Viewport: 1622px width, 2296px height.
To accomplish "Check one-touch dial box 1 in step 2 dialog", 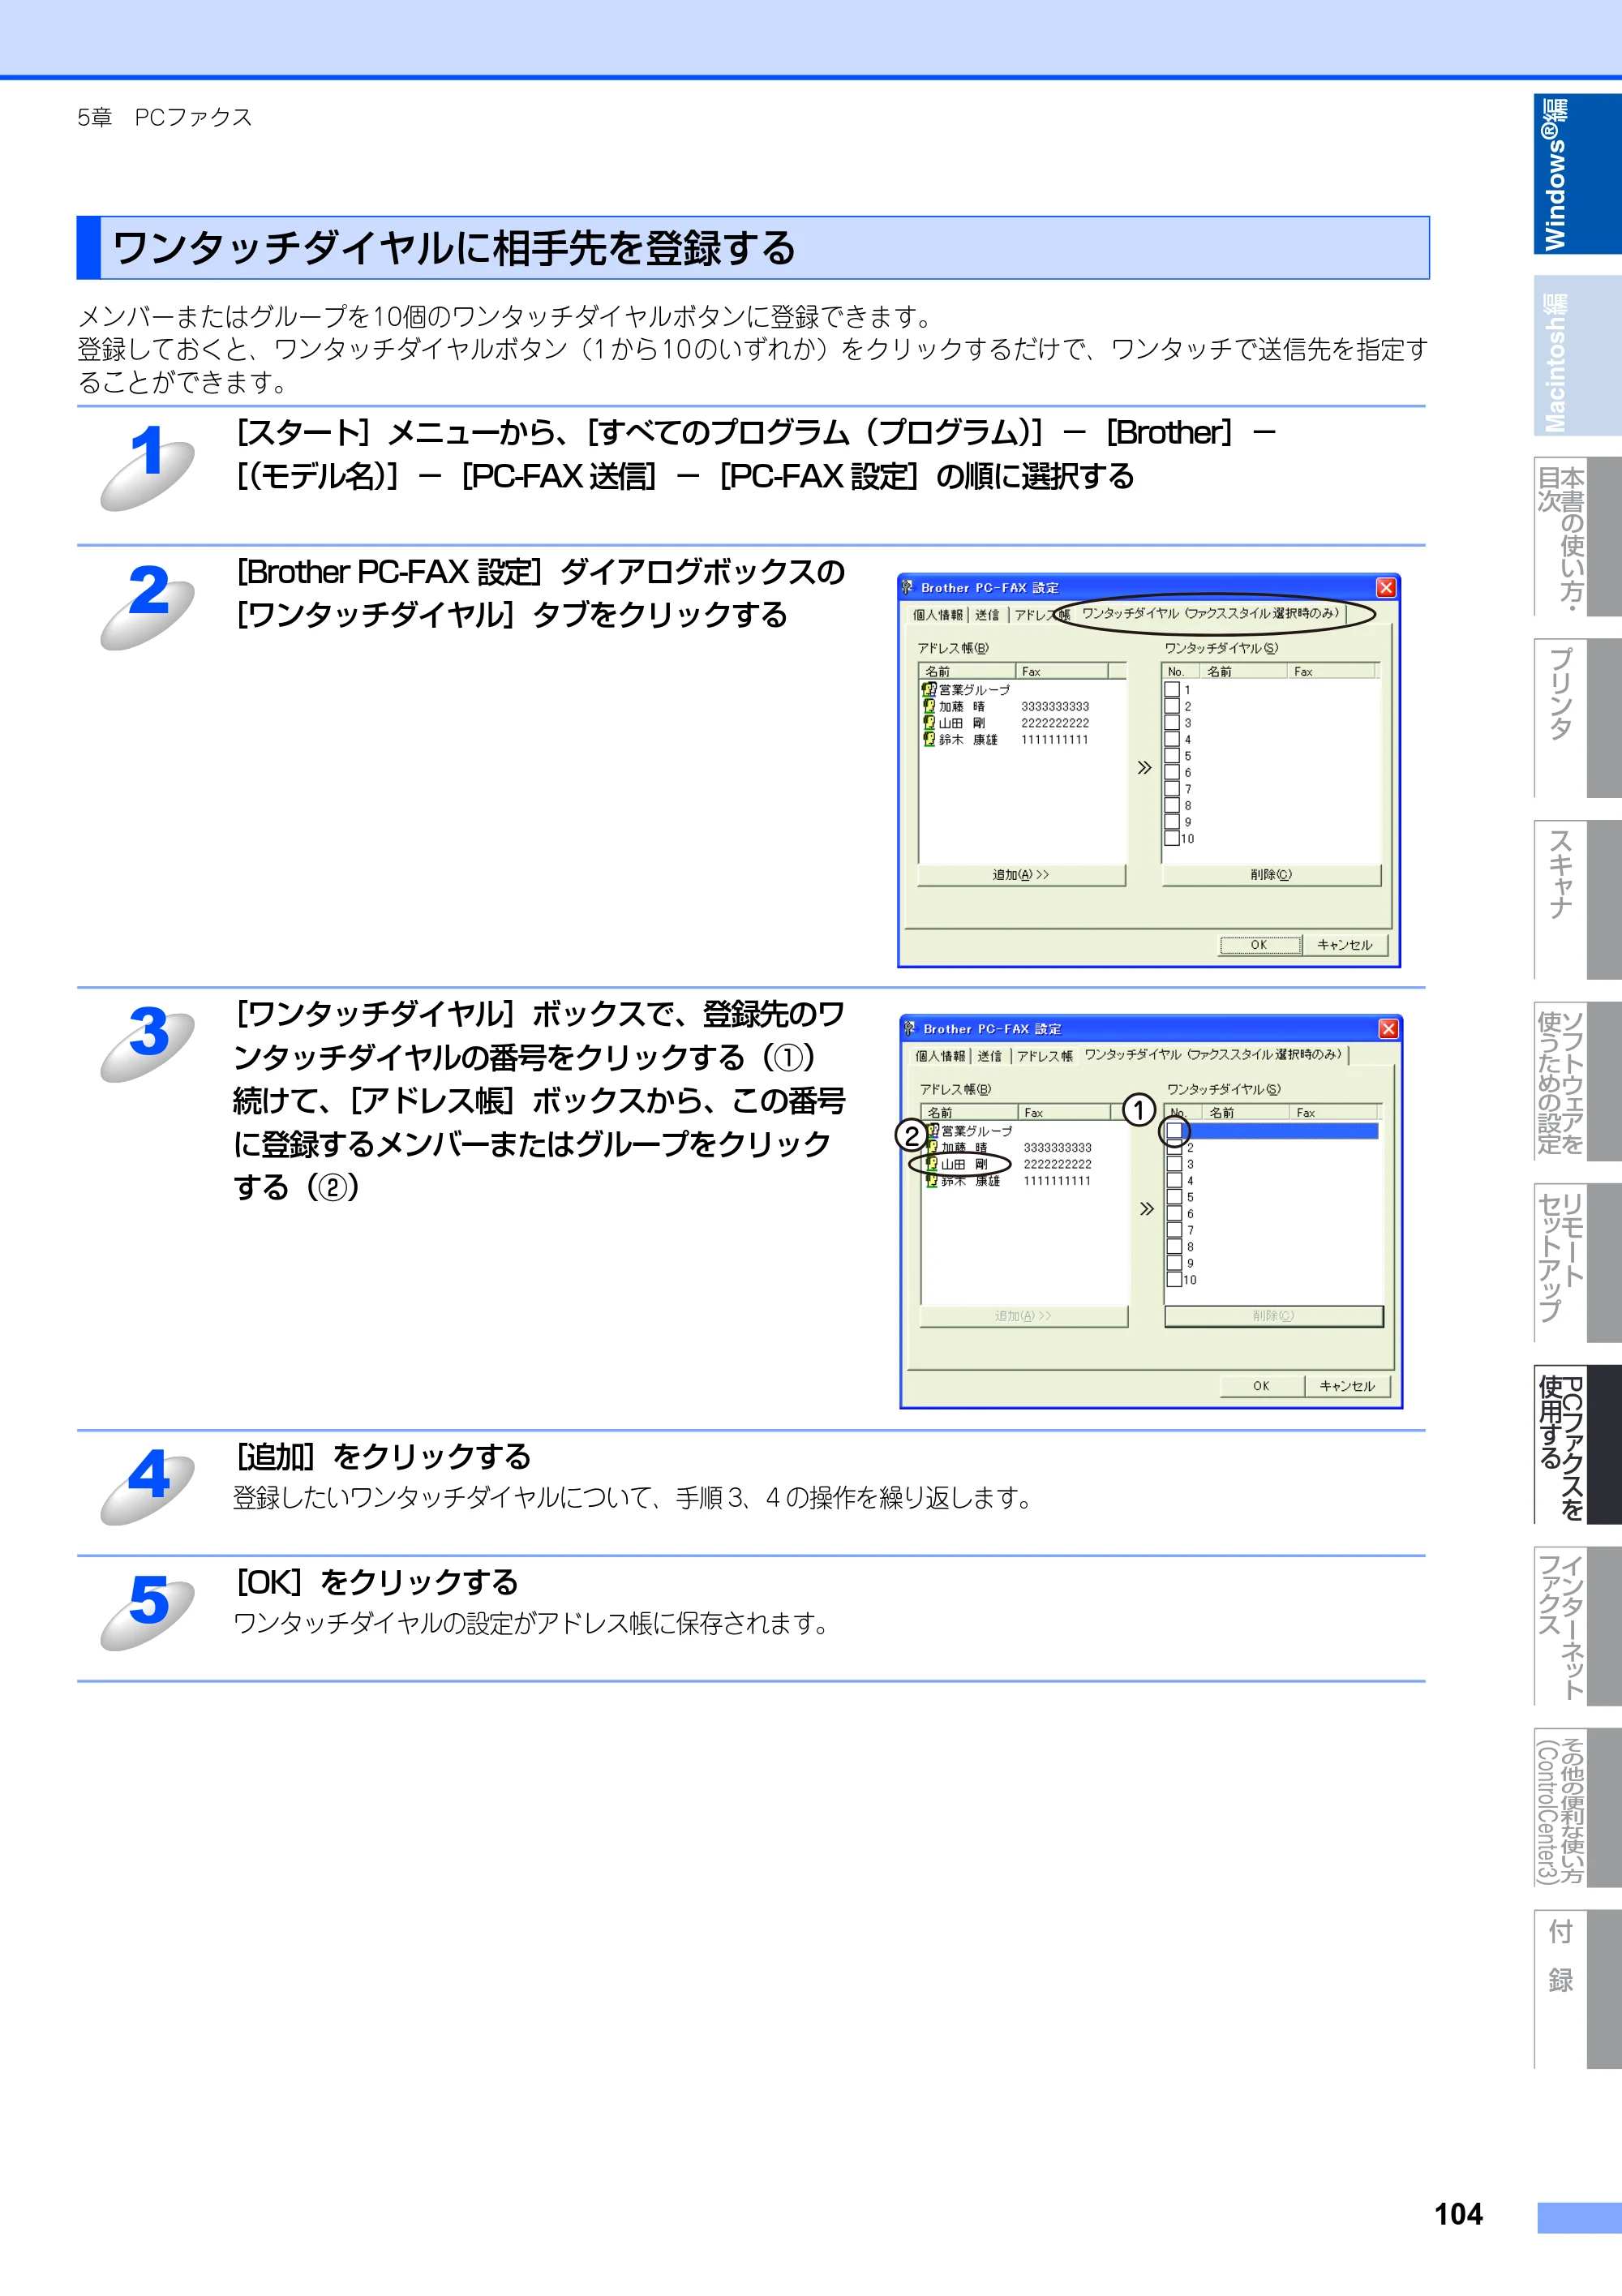I will (x=1172, y=689).
